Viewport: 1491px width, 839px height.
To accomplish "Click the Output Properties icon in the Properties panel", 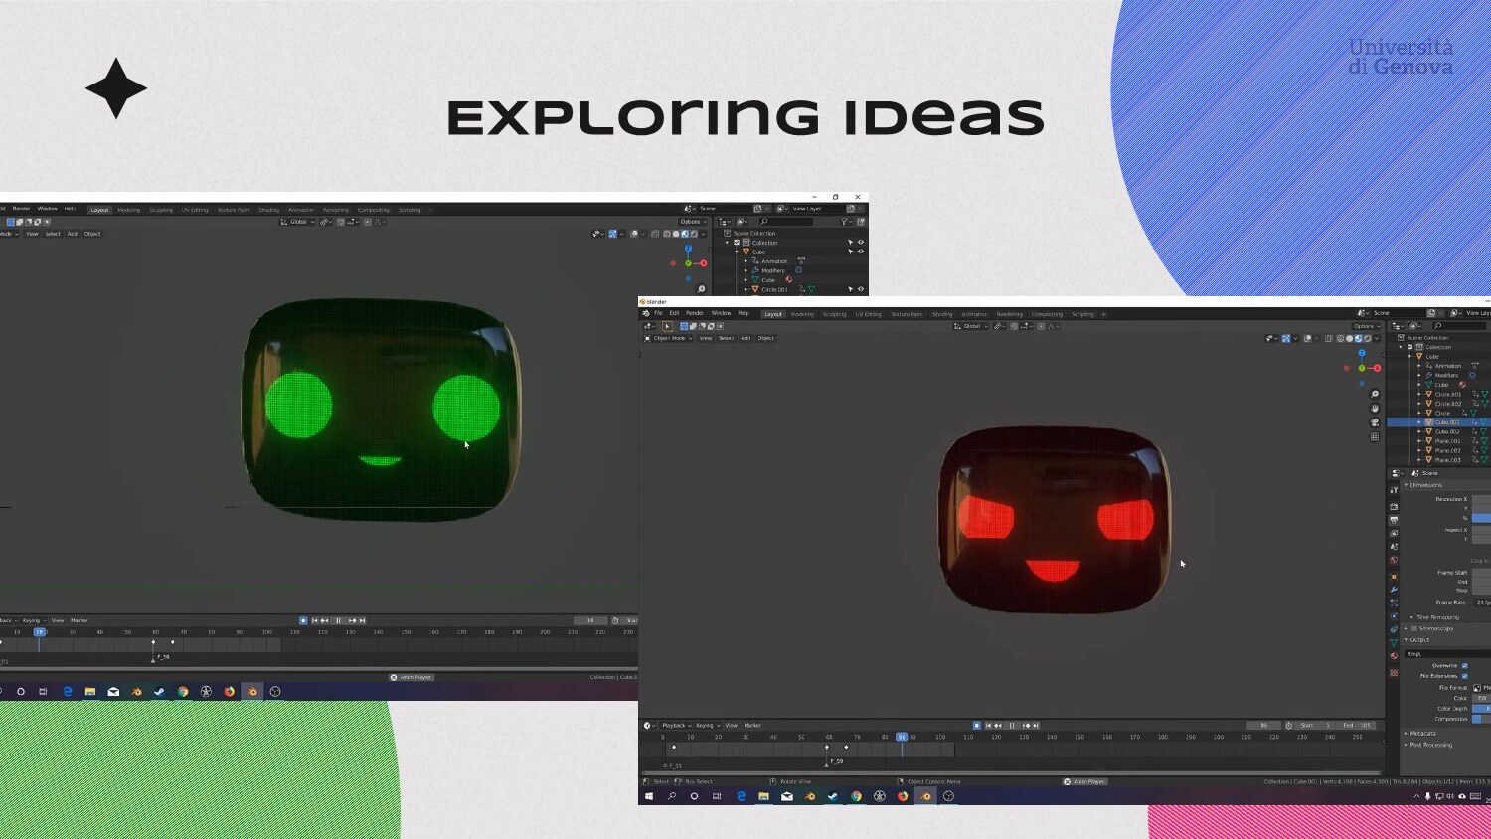I will click(x=1396, y=518).
